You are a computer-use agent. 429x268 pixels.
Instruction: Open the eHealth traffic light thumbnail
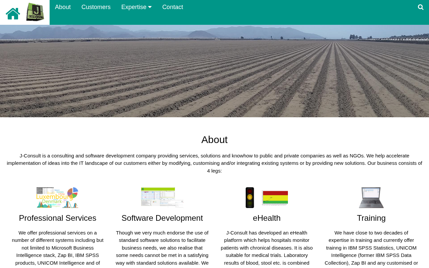pyautogui.click(x=267, y=198)
